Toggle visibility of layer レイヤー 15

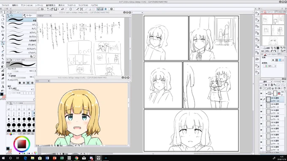coord(261,142)
